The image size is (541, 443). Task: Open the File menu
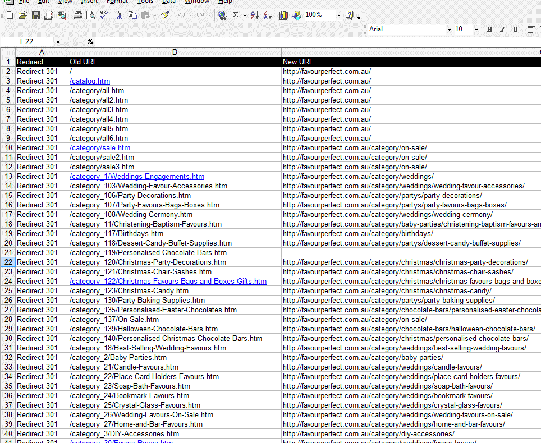pyautogui.click(x=24, y=2)
